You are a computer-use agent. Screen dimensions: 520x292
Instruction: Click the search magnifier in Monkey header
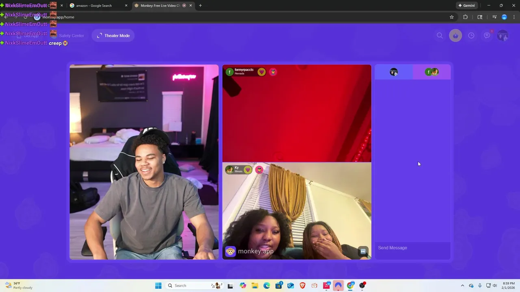click(x=440, y=36)
